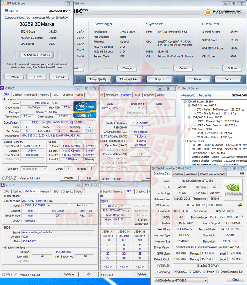The width and height of the screenshot is (247, 285).
Task: Click MAXIMUS V FORMULA model text
Action: [x=36, y=205]
